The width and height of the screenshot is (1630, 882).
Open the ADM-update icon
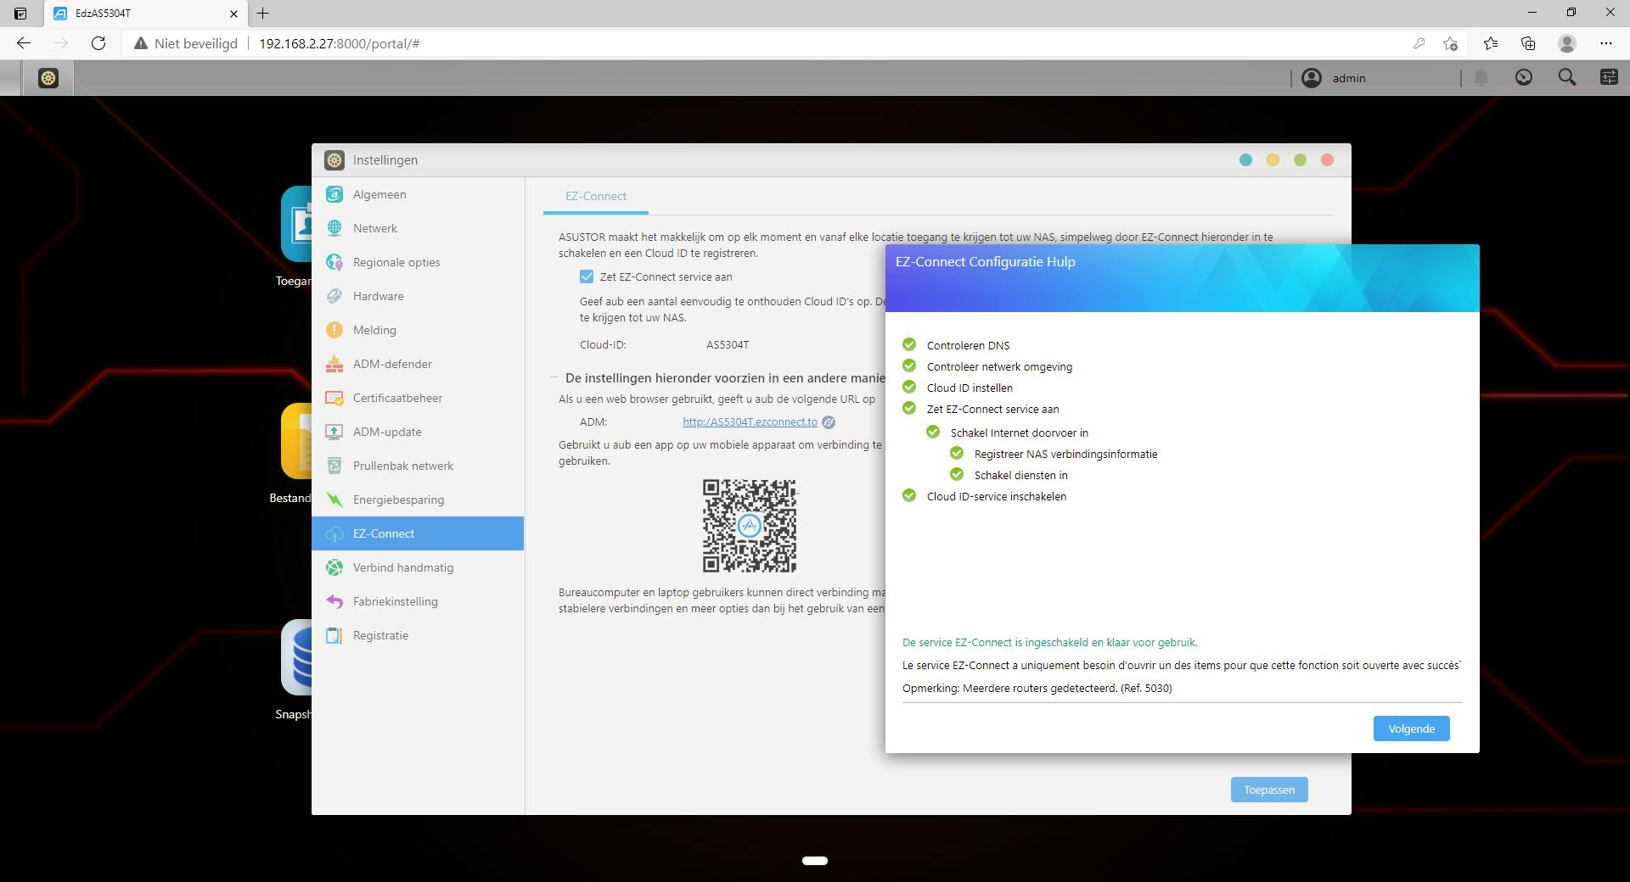point(334,432)
